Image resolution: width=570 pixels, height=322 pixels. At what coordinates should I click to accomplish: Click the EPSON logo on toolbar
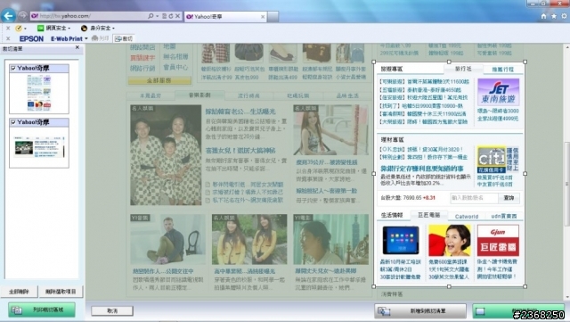coord(31,38)
